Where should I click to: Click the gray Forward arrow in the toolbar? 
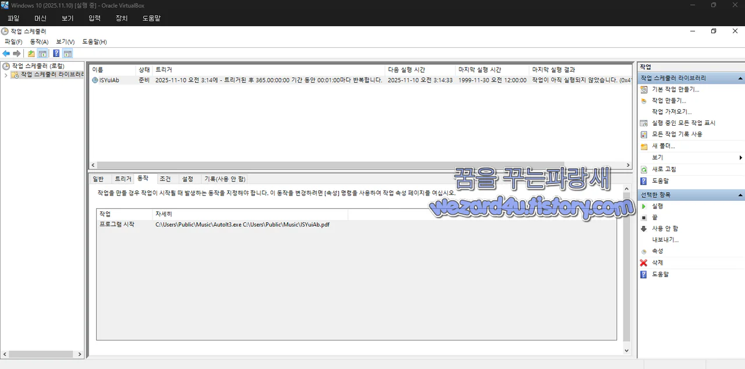click(x=17, y=54)
